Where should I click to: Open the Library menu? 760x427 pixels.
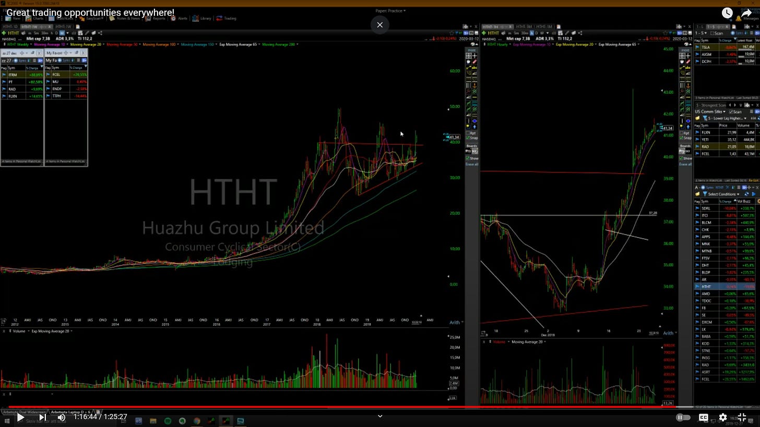tap(203, 18)
